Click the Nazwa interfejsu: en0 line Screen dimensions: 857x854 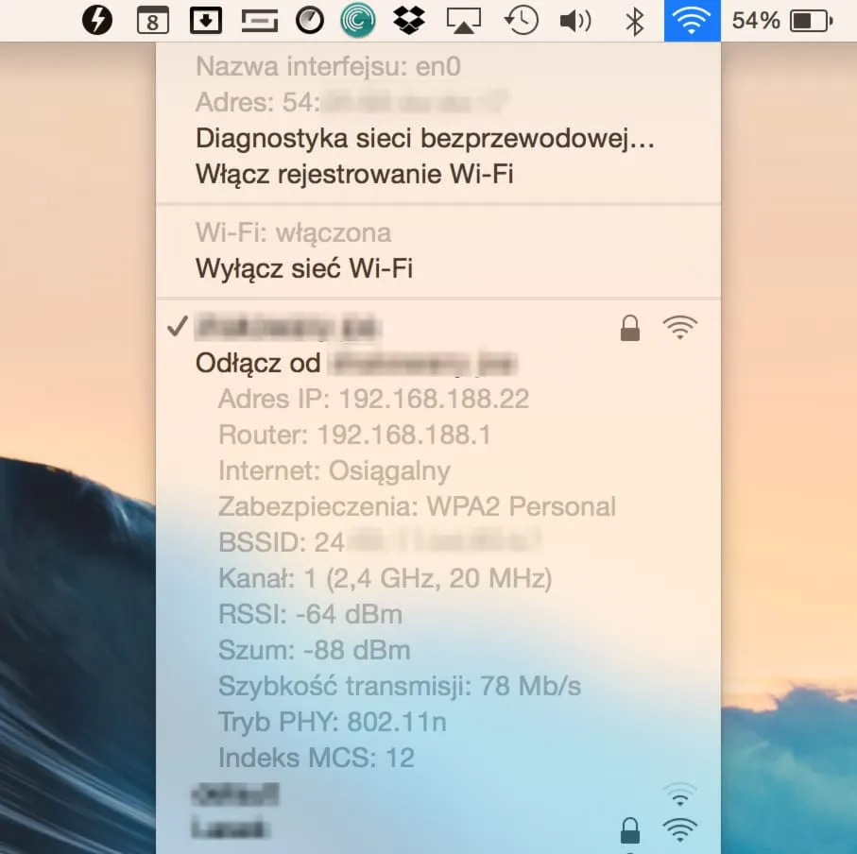click(x=437, y=67)
